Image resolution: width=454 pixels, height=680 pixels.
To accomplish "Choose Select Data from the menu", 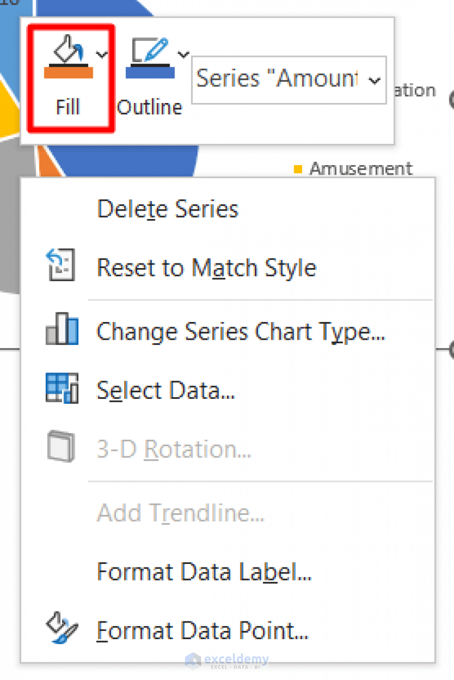I will 166,390.
